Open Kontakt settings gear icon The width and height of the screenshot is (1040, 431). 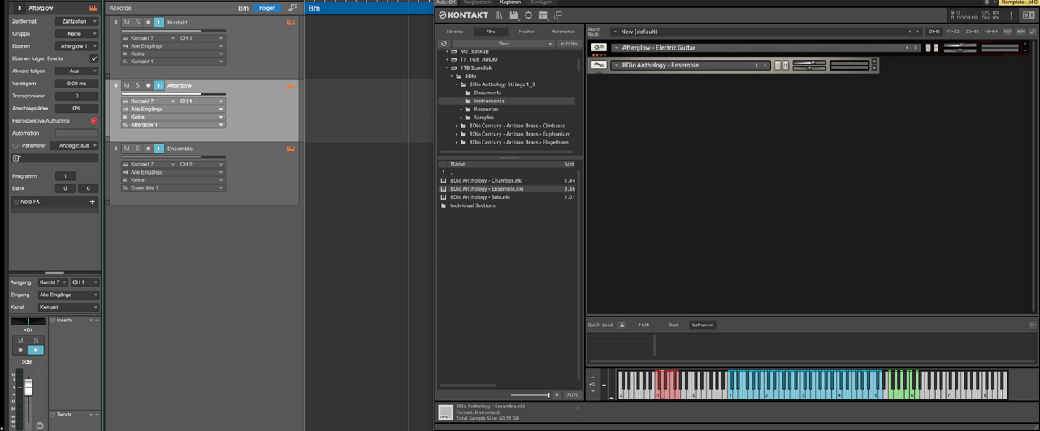(x=528, y=15)
